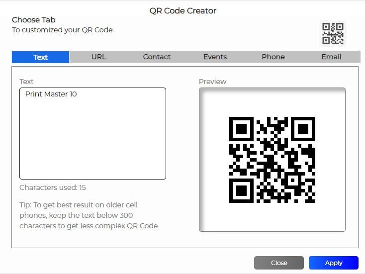Switch to the URL tab
Screen dimensions: 365x274
(98, 57)
